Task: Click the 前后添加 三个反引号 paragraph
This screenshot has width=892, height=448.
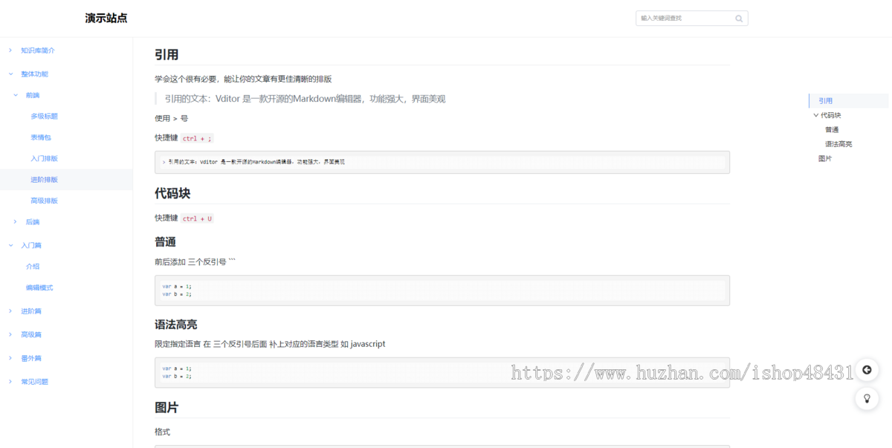Action: tap(195, 262)
